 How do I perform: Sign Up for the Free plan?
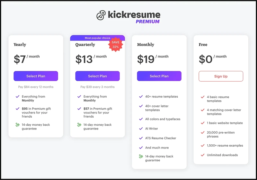coord(221,76)
